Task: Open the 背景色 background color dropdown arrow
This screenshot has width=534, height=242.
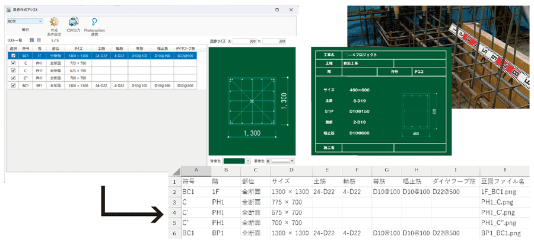Action: (248, 161)
